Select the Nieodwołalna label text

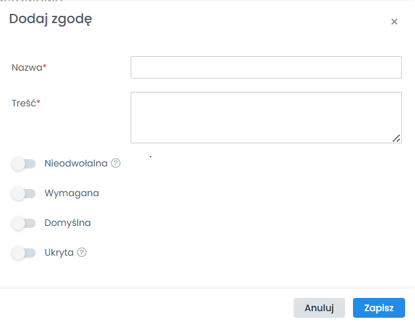(76, 163)
